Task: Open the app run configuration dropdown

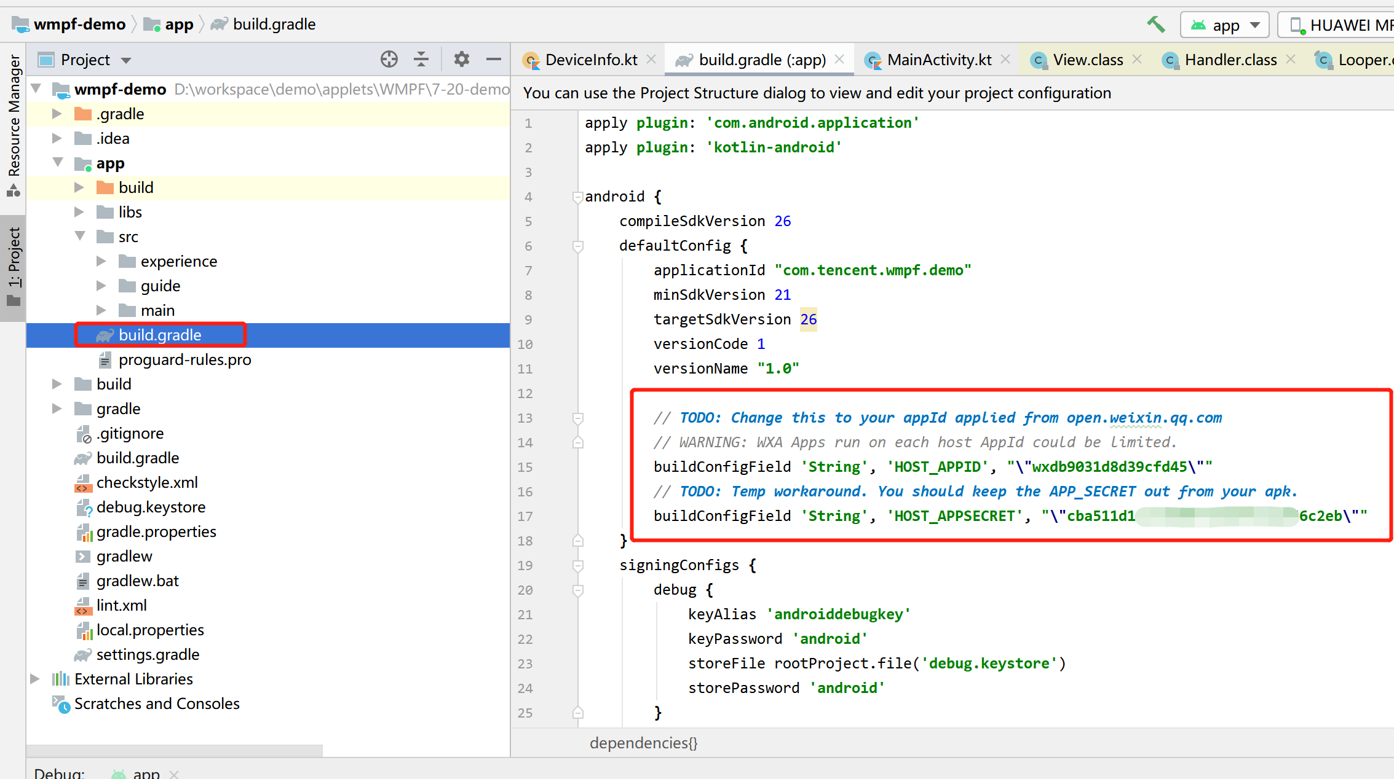Action: coord(1225,25)
